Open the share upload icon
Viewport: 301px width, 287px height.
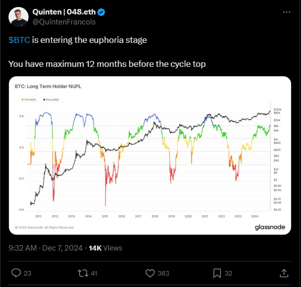tap(284, 273)
